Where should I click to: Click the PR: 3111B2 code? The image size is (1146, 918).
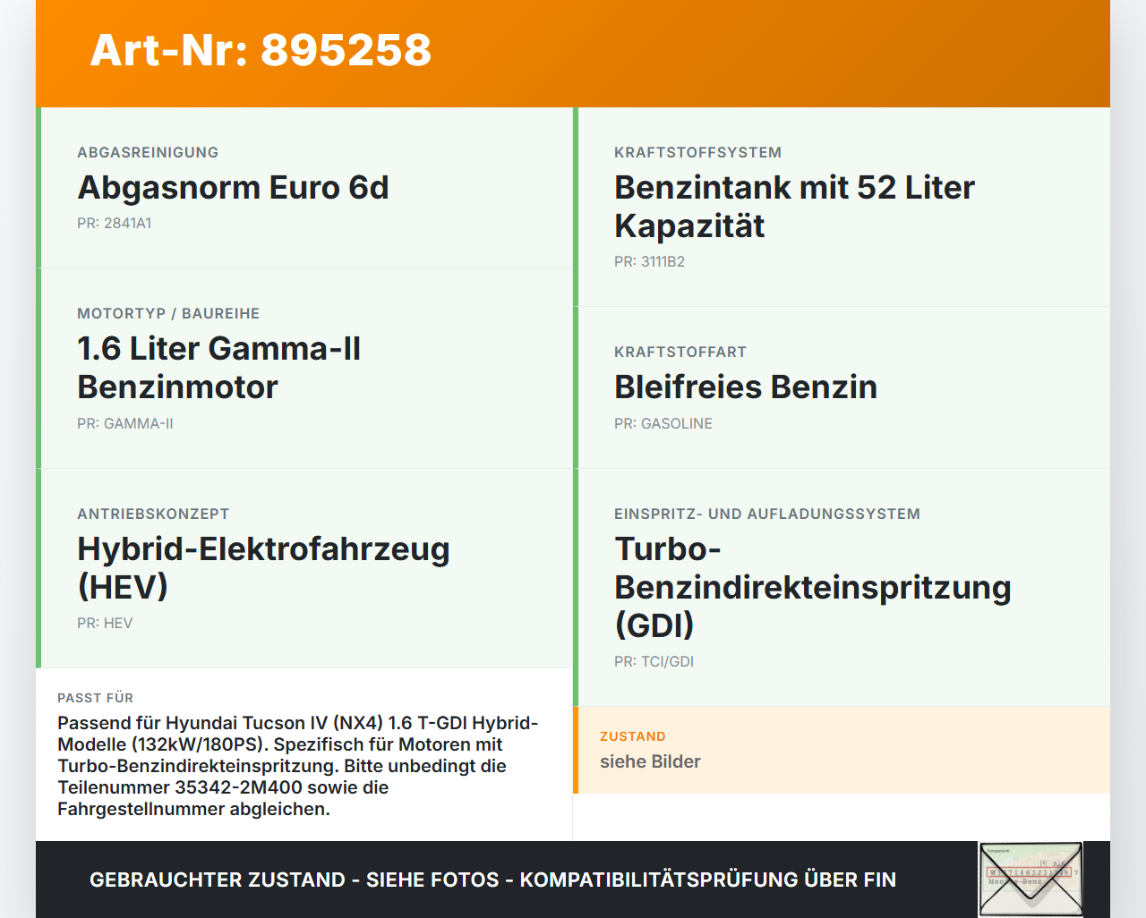(650, 262)
